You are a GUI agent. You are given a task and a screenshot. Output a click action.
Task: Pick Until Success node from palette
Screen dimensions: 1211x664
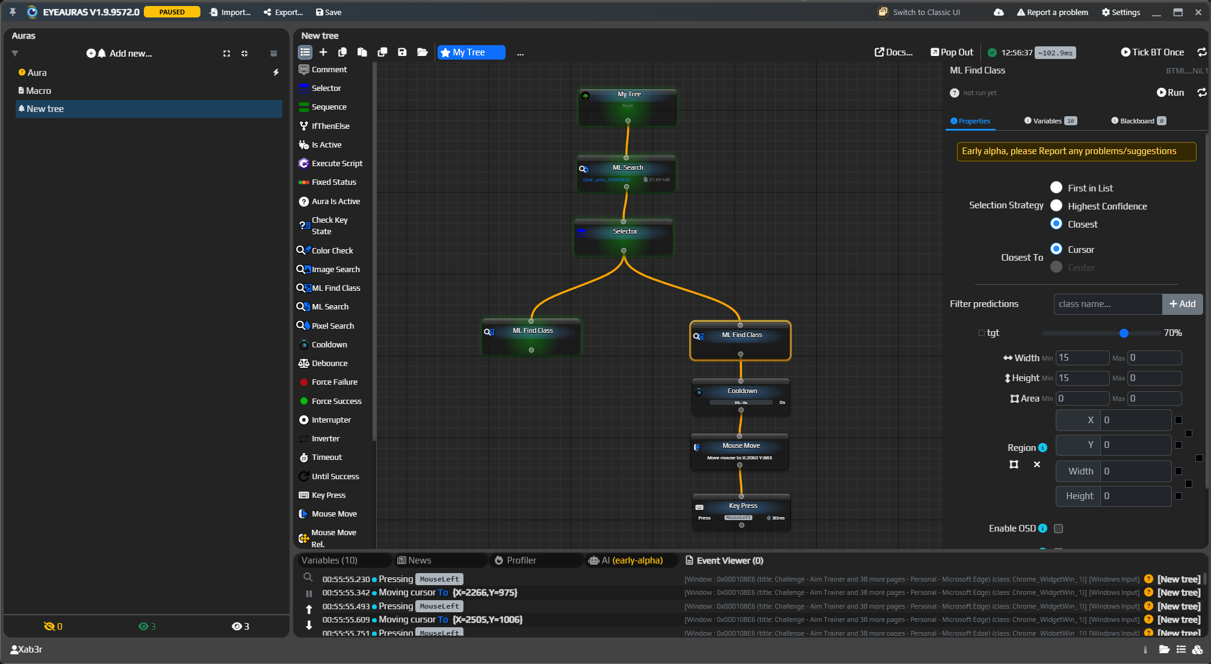point(335,477)
